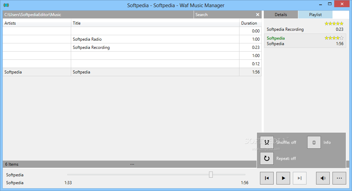
Task: Clear search with the X icon
Action: click(258, 15)
